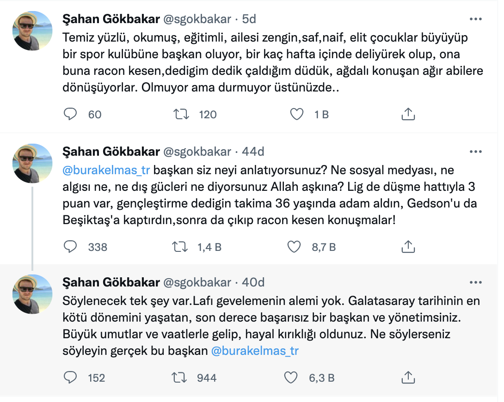504x402 pixels.
Task: Open the share icon on the first tweet
Action: click(408, 114)
